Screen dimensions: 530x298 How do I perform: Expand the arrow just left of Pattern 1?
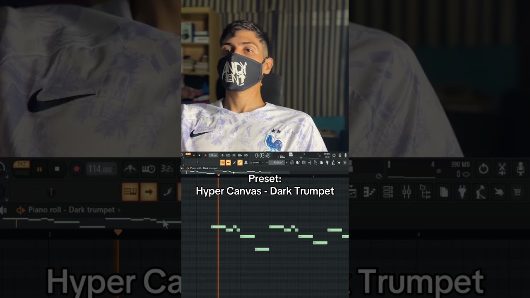point(267,163)
